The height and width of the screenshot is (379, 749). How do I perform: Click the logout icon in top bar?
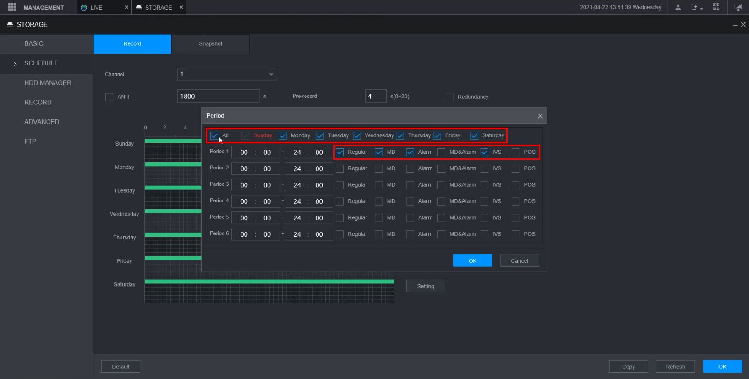[694, 7]
